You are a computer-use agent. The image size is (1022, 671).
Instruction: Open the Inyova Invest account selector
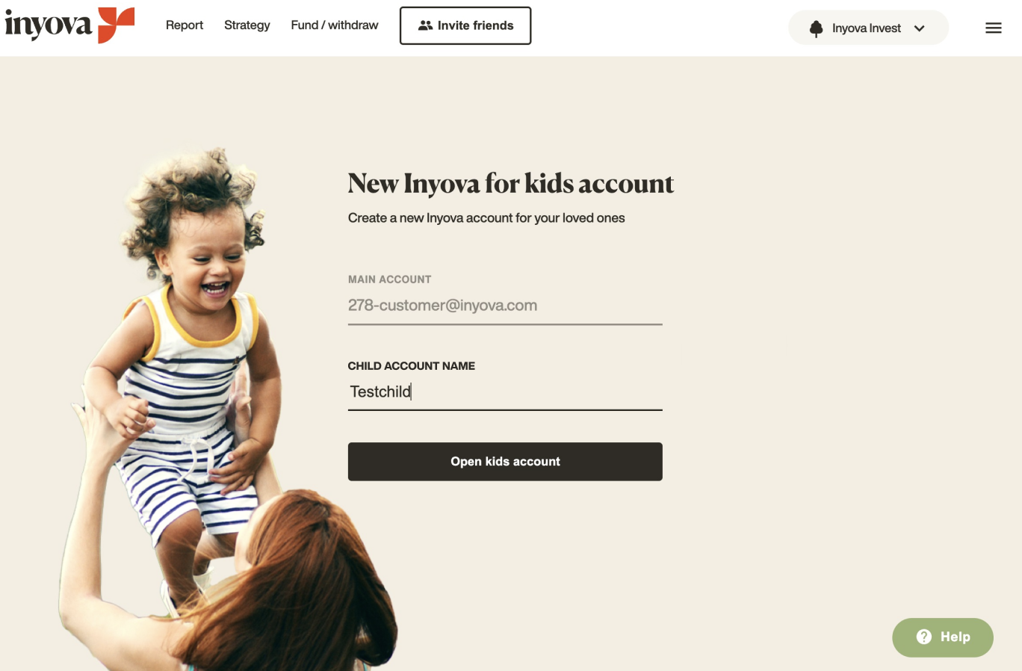pyautogui.click(x=868, y=28)
